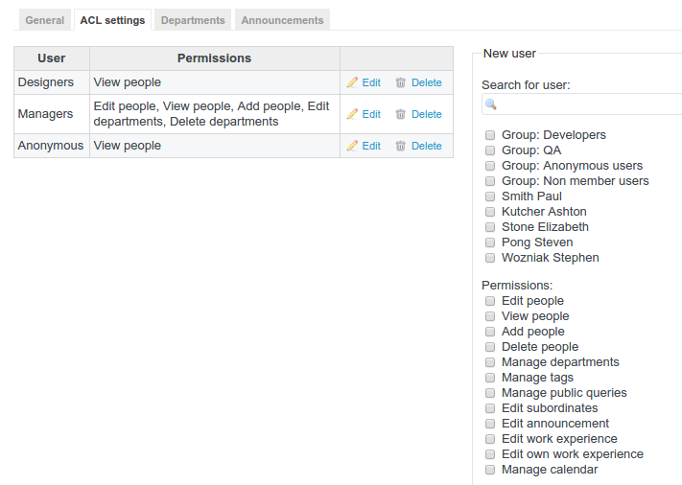Go to the Announcements tab
This screenshot has width=682, height=485.
[x=282, y=20]
